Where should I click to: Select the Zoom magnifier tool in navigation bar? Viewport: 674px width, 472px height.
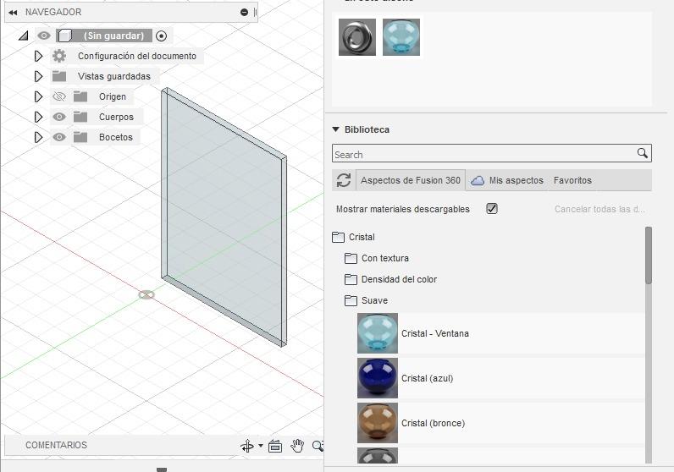318,447
